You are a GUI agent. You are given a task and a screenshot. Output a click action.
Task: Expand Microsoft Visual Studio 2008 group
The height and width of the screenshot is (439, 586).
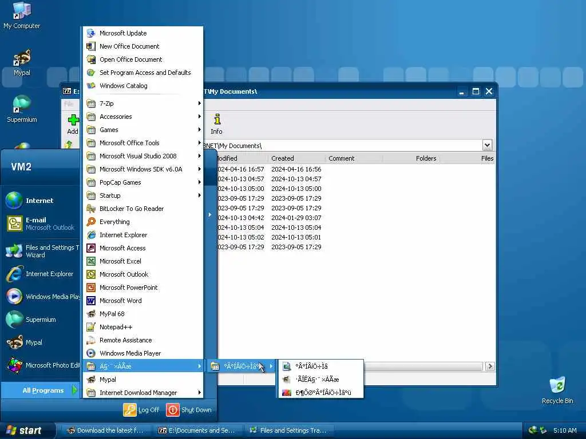pyautogui.click(x=142, y=156)
